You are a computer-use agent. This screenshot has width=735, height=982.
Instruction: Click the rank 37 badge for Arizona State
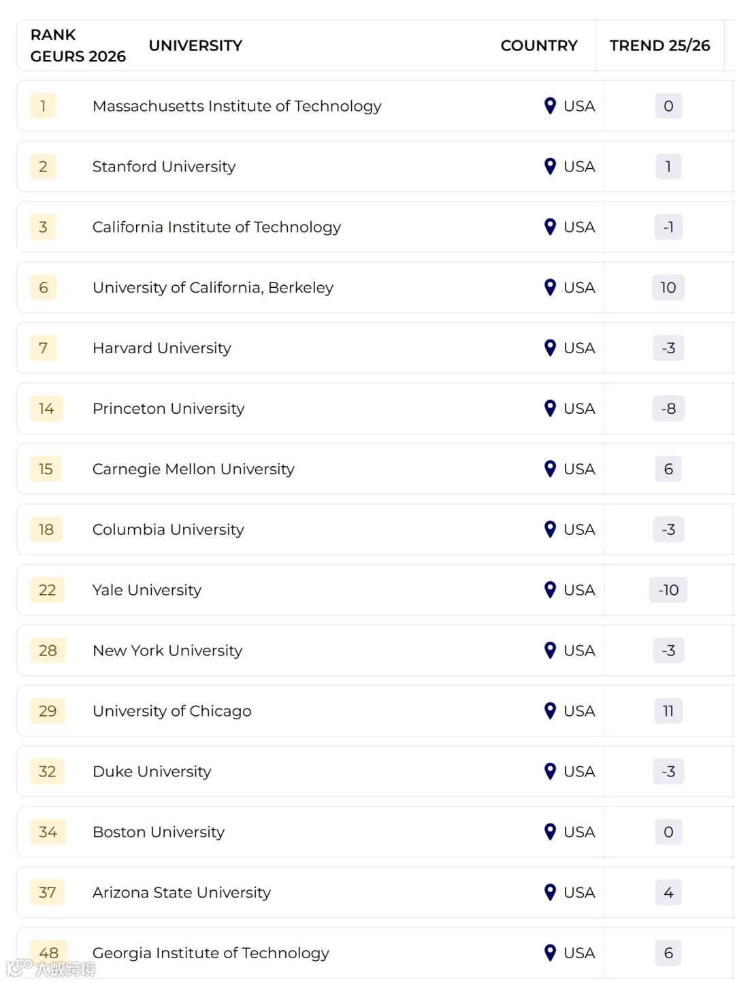click(47, 892)
